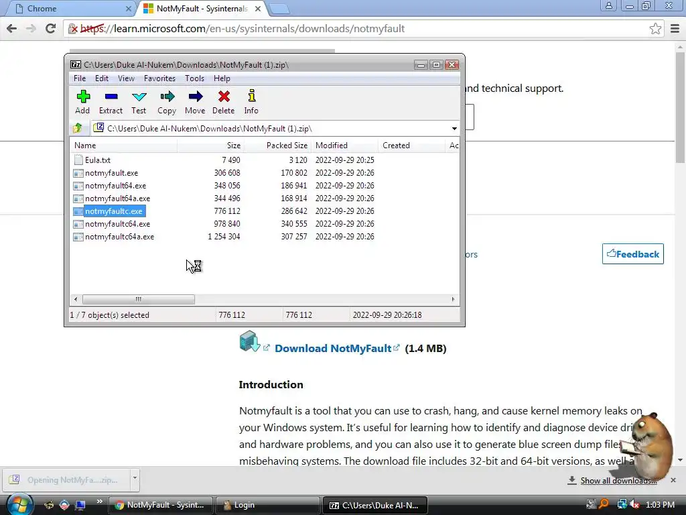686x515 pixels.
Task: Click the Extract toolbar icon in 7-Zip
Action: pos(111,97)
